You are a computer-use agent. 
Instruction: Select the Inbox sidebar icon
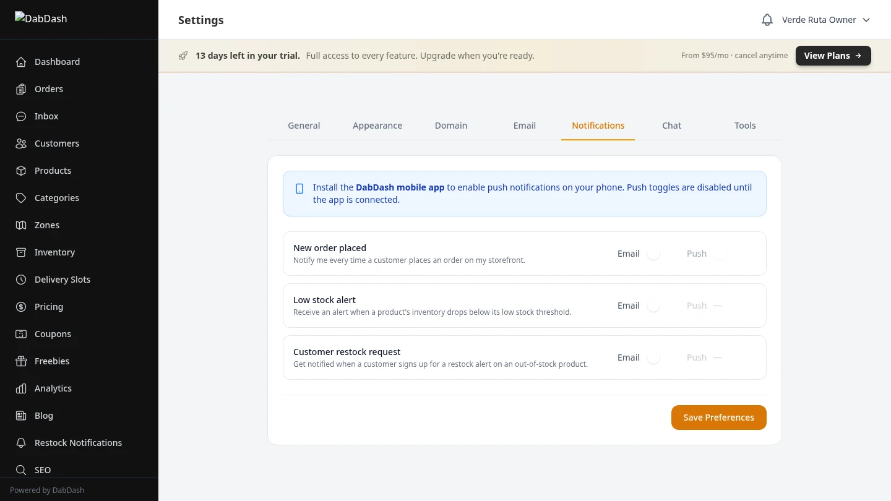click(21, 116)
